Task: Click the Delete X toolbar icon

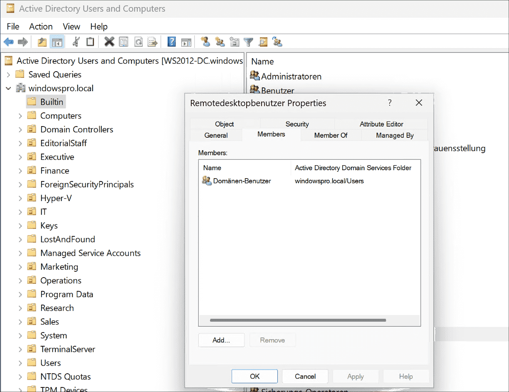Action: (109, 42)
